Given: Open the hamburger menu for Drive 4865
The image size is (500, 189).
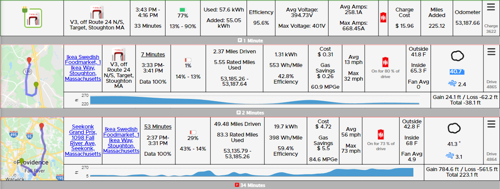Looking at the screenshot, I should [x=491, y=52].
